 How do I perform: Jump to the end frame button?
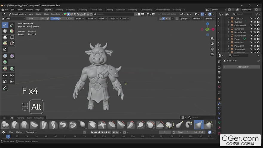click(109, 132)
